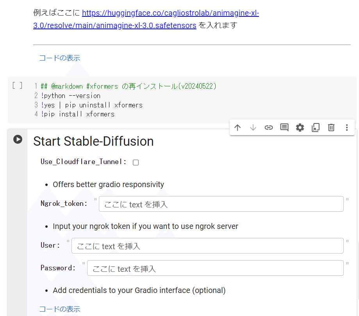
Task: Mirror cell in tab icon
Action: pos(316,128)
